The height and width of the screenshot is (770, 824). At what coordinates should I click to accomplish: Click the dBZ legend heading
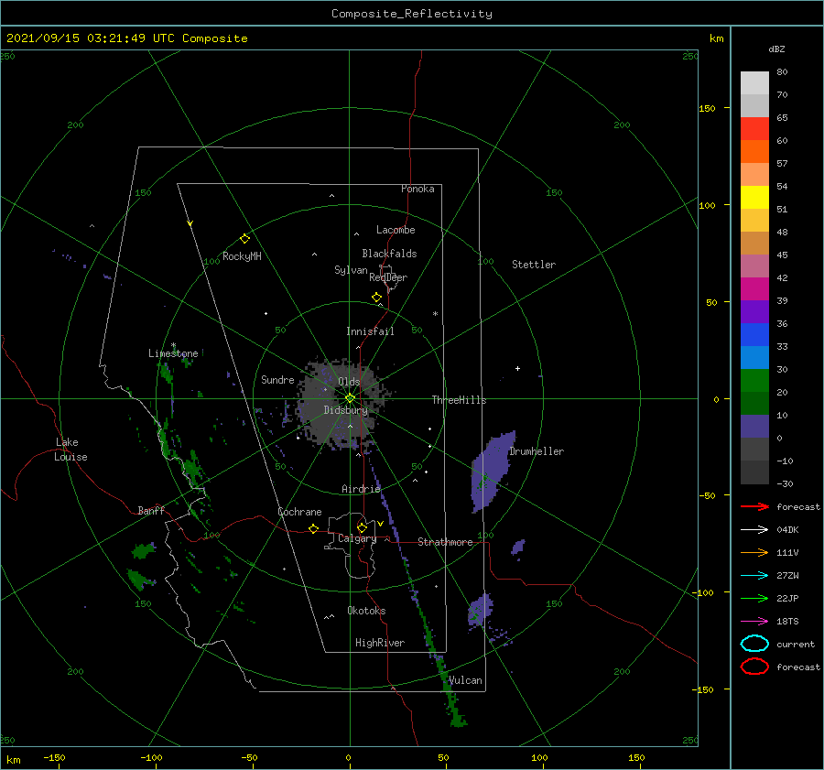(776, 49)
